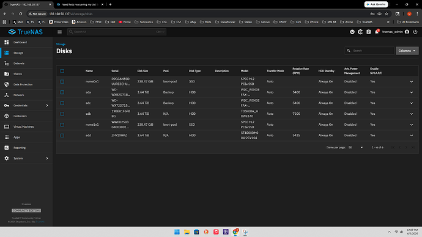Open a new browser tab
Viewport: 422px width, 237px height.
tap(110, 4)
